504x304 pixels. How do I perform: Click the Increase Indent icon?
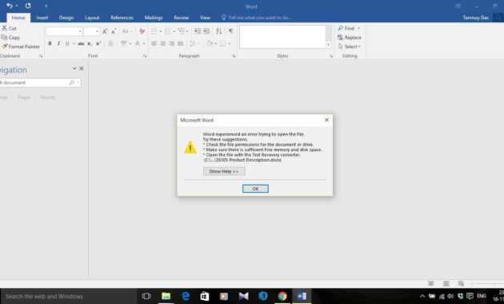point(206,31)
